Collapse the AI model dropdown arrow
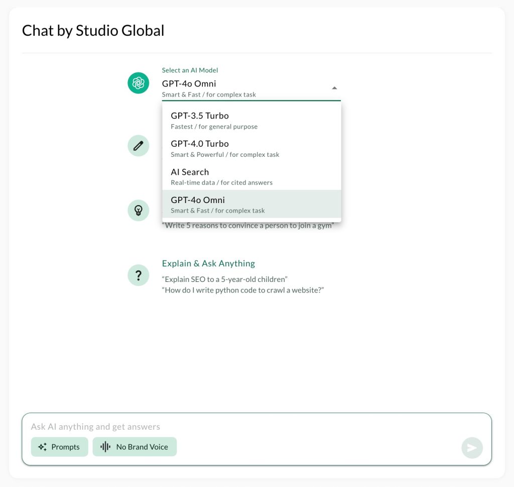 [x=334, y=88]
